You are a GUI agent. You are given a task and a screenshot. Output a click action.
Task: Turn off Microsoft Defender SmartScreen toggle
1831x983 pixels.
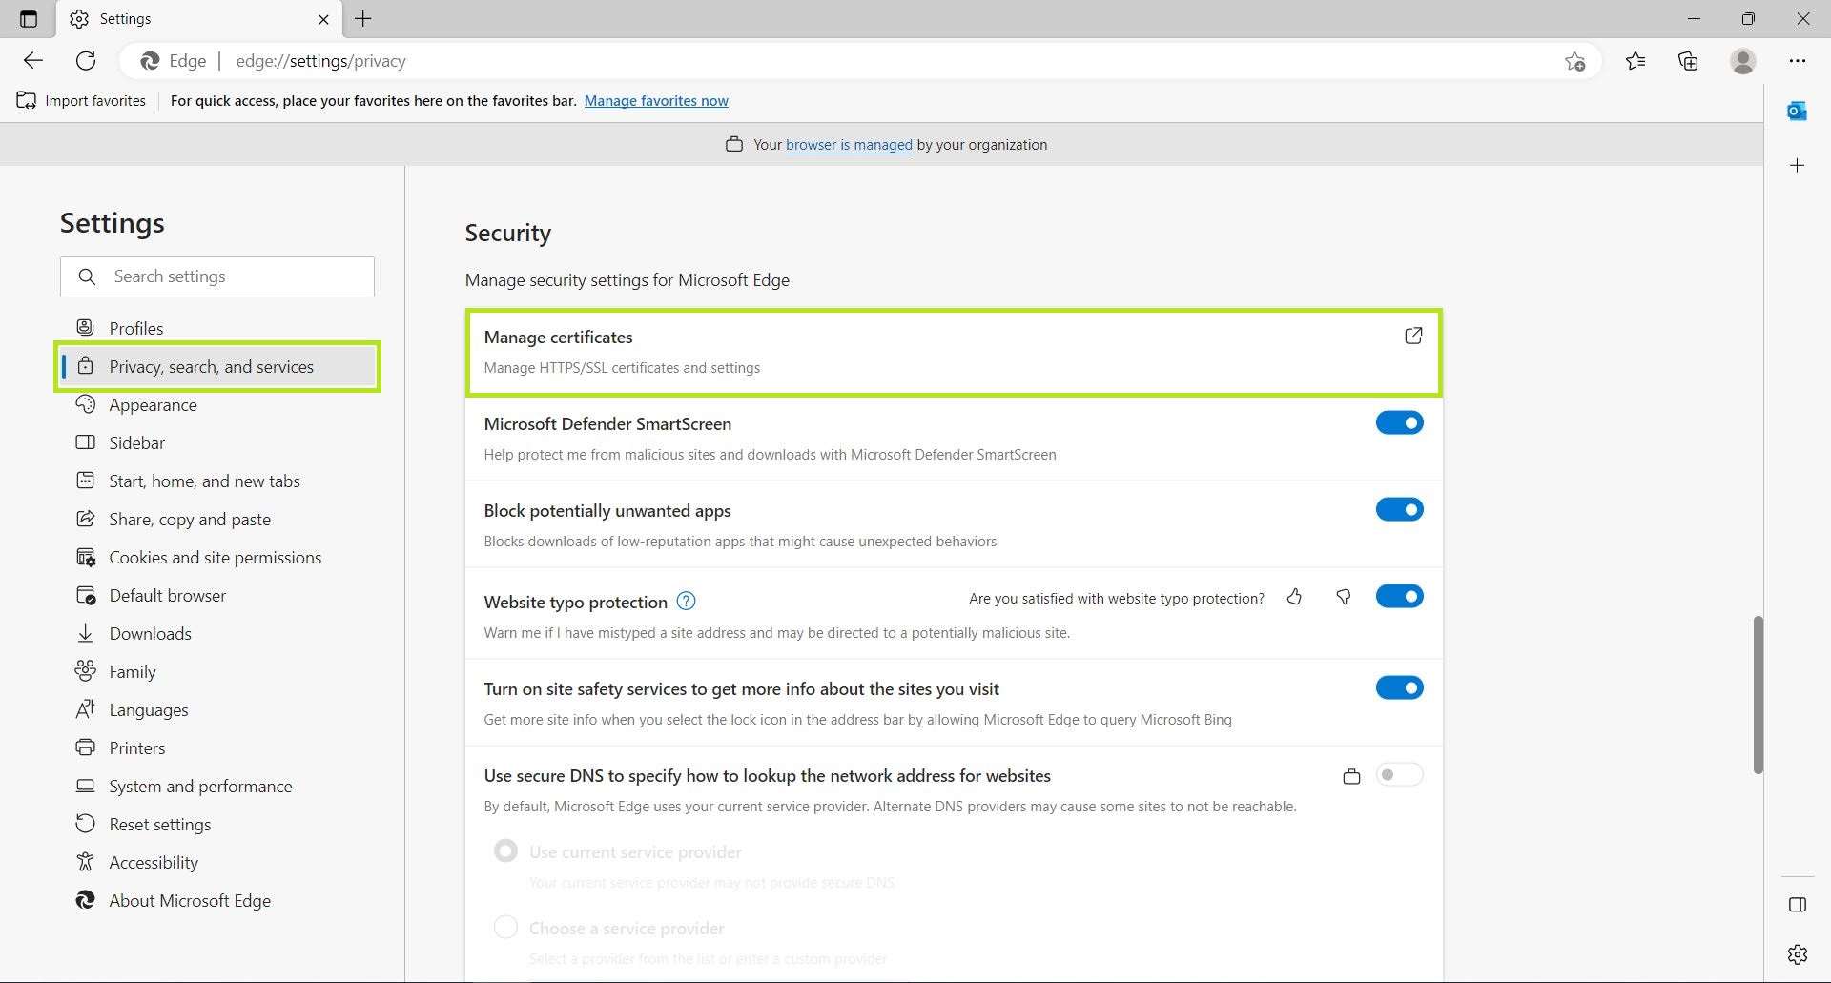tap(1399, 422)
